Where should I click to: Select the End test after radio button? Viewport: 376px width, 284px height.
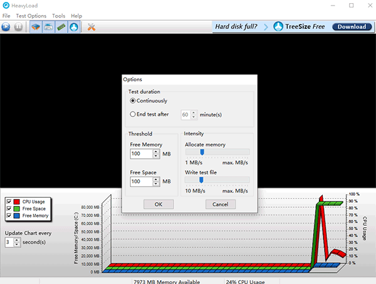133,114
